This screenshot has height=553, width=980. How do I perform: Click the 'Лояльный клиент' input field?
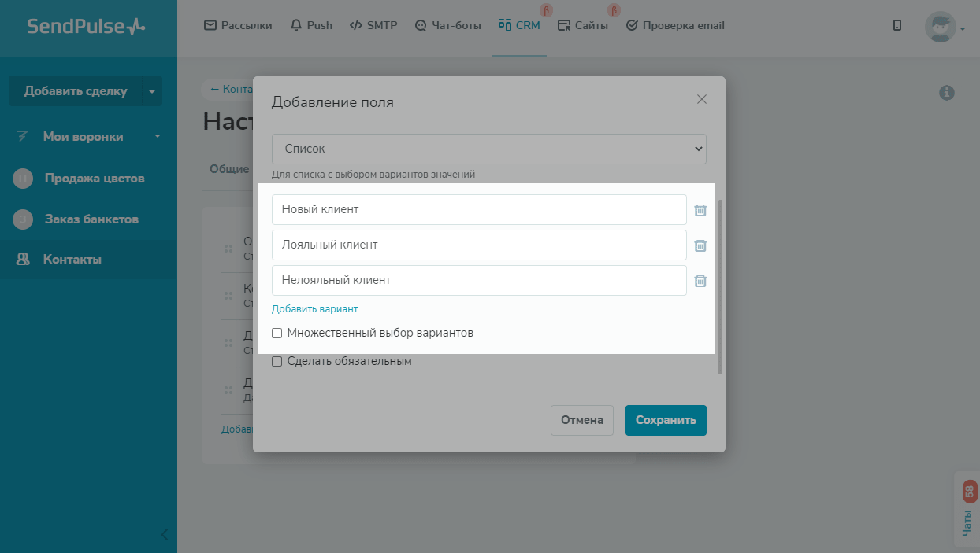click(479, 245)
